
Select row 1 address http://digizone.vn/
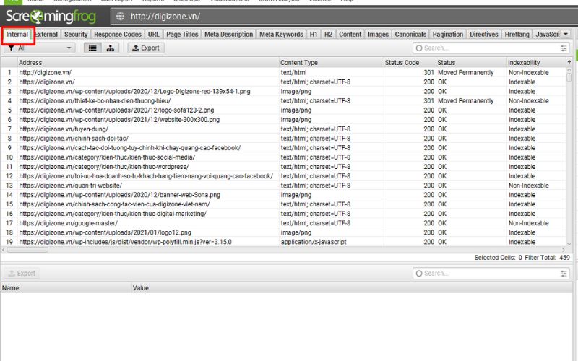pos(46,73)
